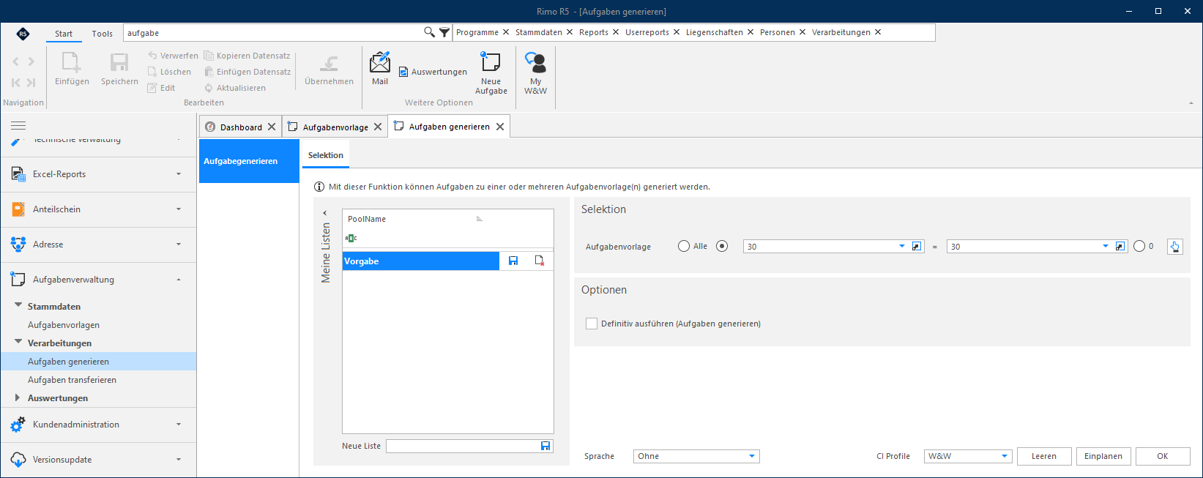
Task: Open lookup icon of first Aufgabenvorlage field
Action: tap(917, 247)
